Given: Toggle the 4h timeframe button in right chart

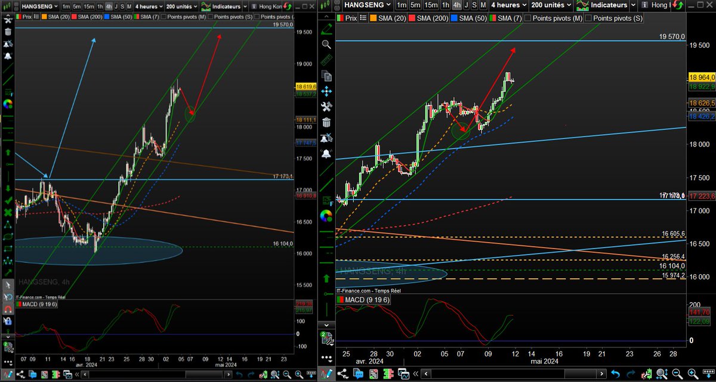Looking at the screenshot, I should coord(456,5).
